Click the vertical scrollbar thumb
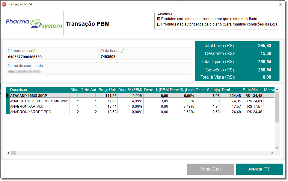Image resolution: width=288 pixels, height=181 pixels. pos(277,107)
